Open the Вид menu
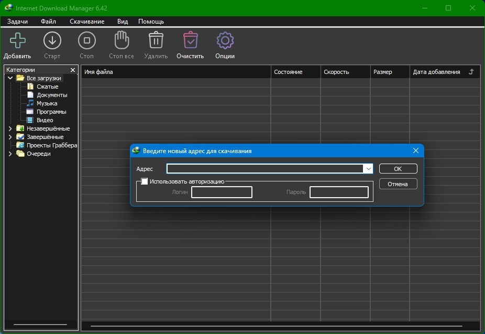The width and height of the screenshot is (485, 334). pyautogui.click(x=123, y=21)
